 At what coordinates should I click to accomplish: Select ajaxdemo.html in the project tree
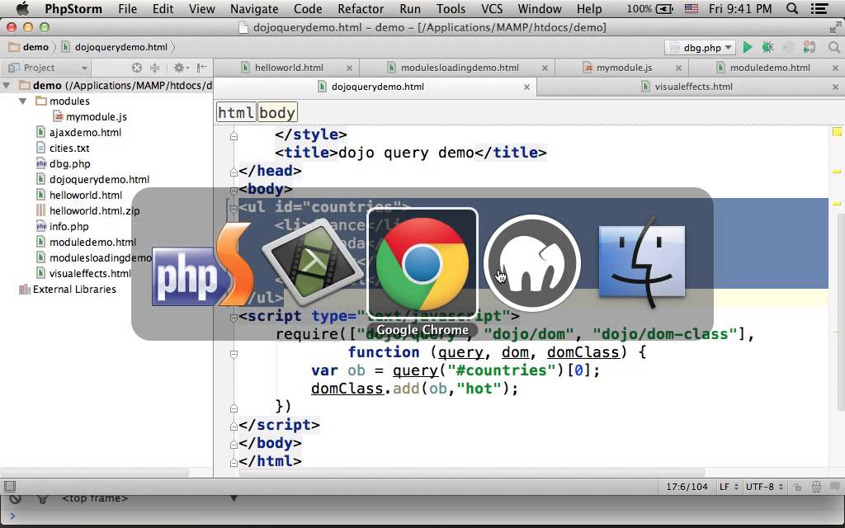point(85,133)
